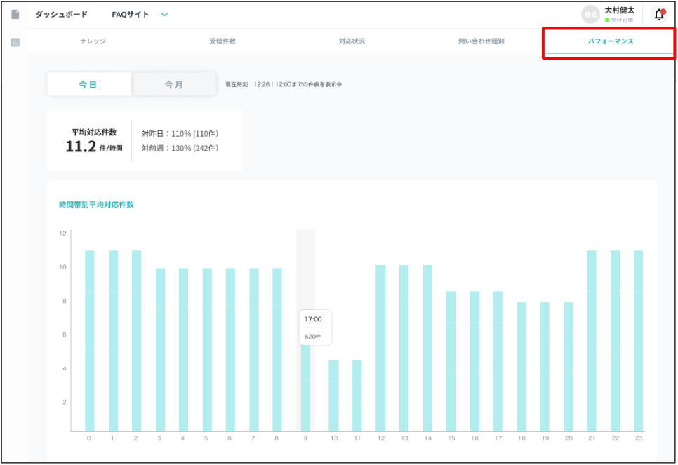678x465 pixels.
Task: Select the bar for hour 23
Action: click(x=638, y=340)
